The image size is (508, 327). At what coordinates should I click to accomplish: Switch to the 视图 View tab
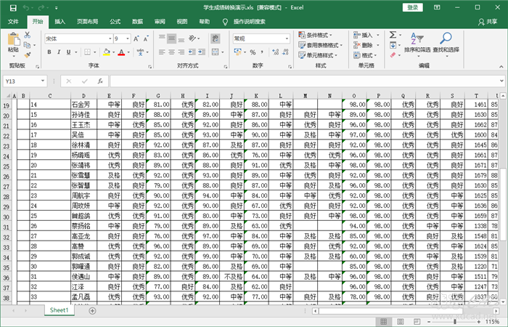tap(182, 22)
